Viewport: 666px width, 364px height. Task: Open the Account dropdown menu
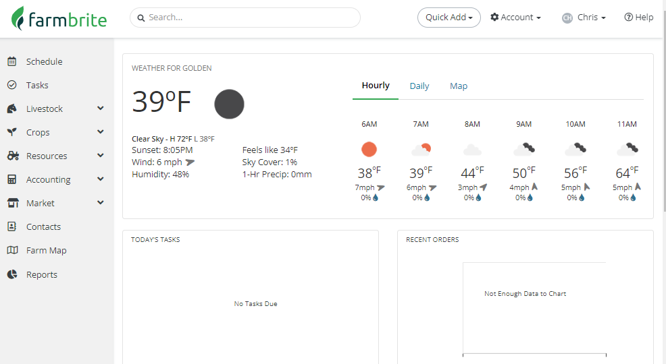tap(515, 18)
